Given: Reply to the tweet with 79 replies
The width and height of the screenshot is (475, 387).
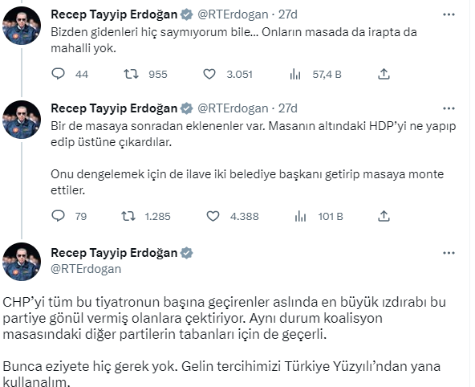Looking at the screenshot, I should click(x=58, y=216).
